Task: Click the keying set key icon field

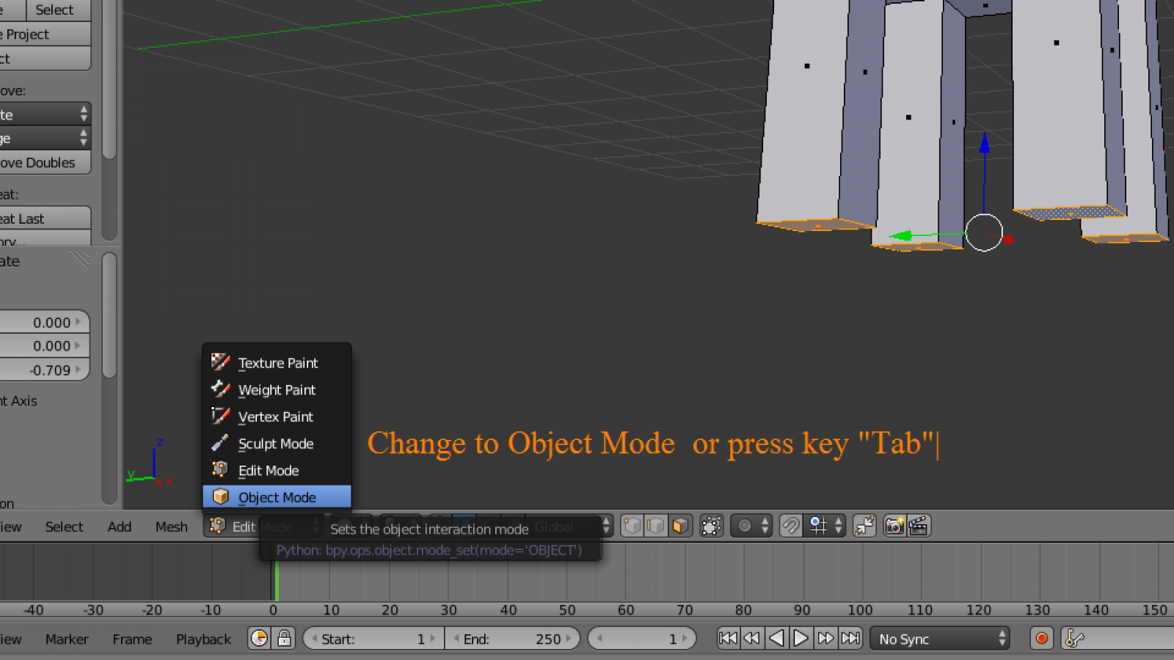Action: tap(1117, 639)
